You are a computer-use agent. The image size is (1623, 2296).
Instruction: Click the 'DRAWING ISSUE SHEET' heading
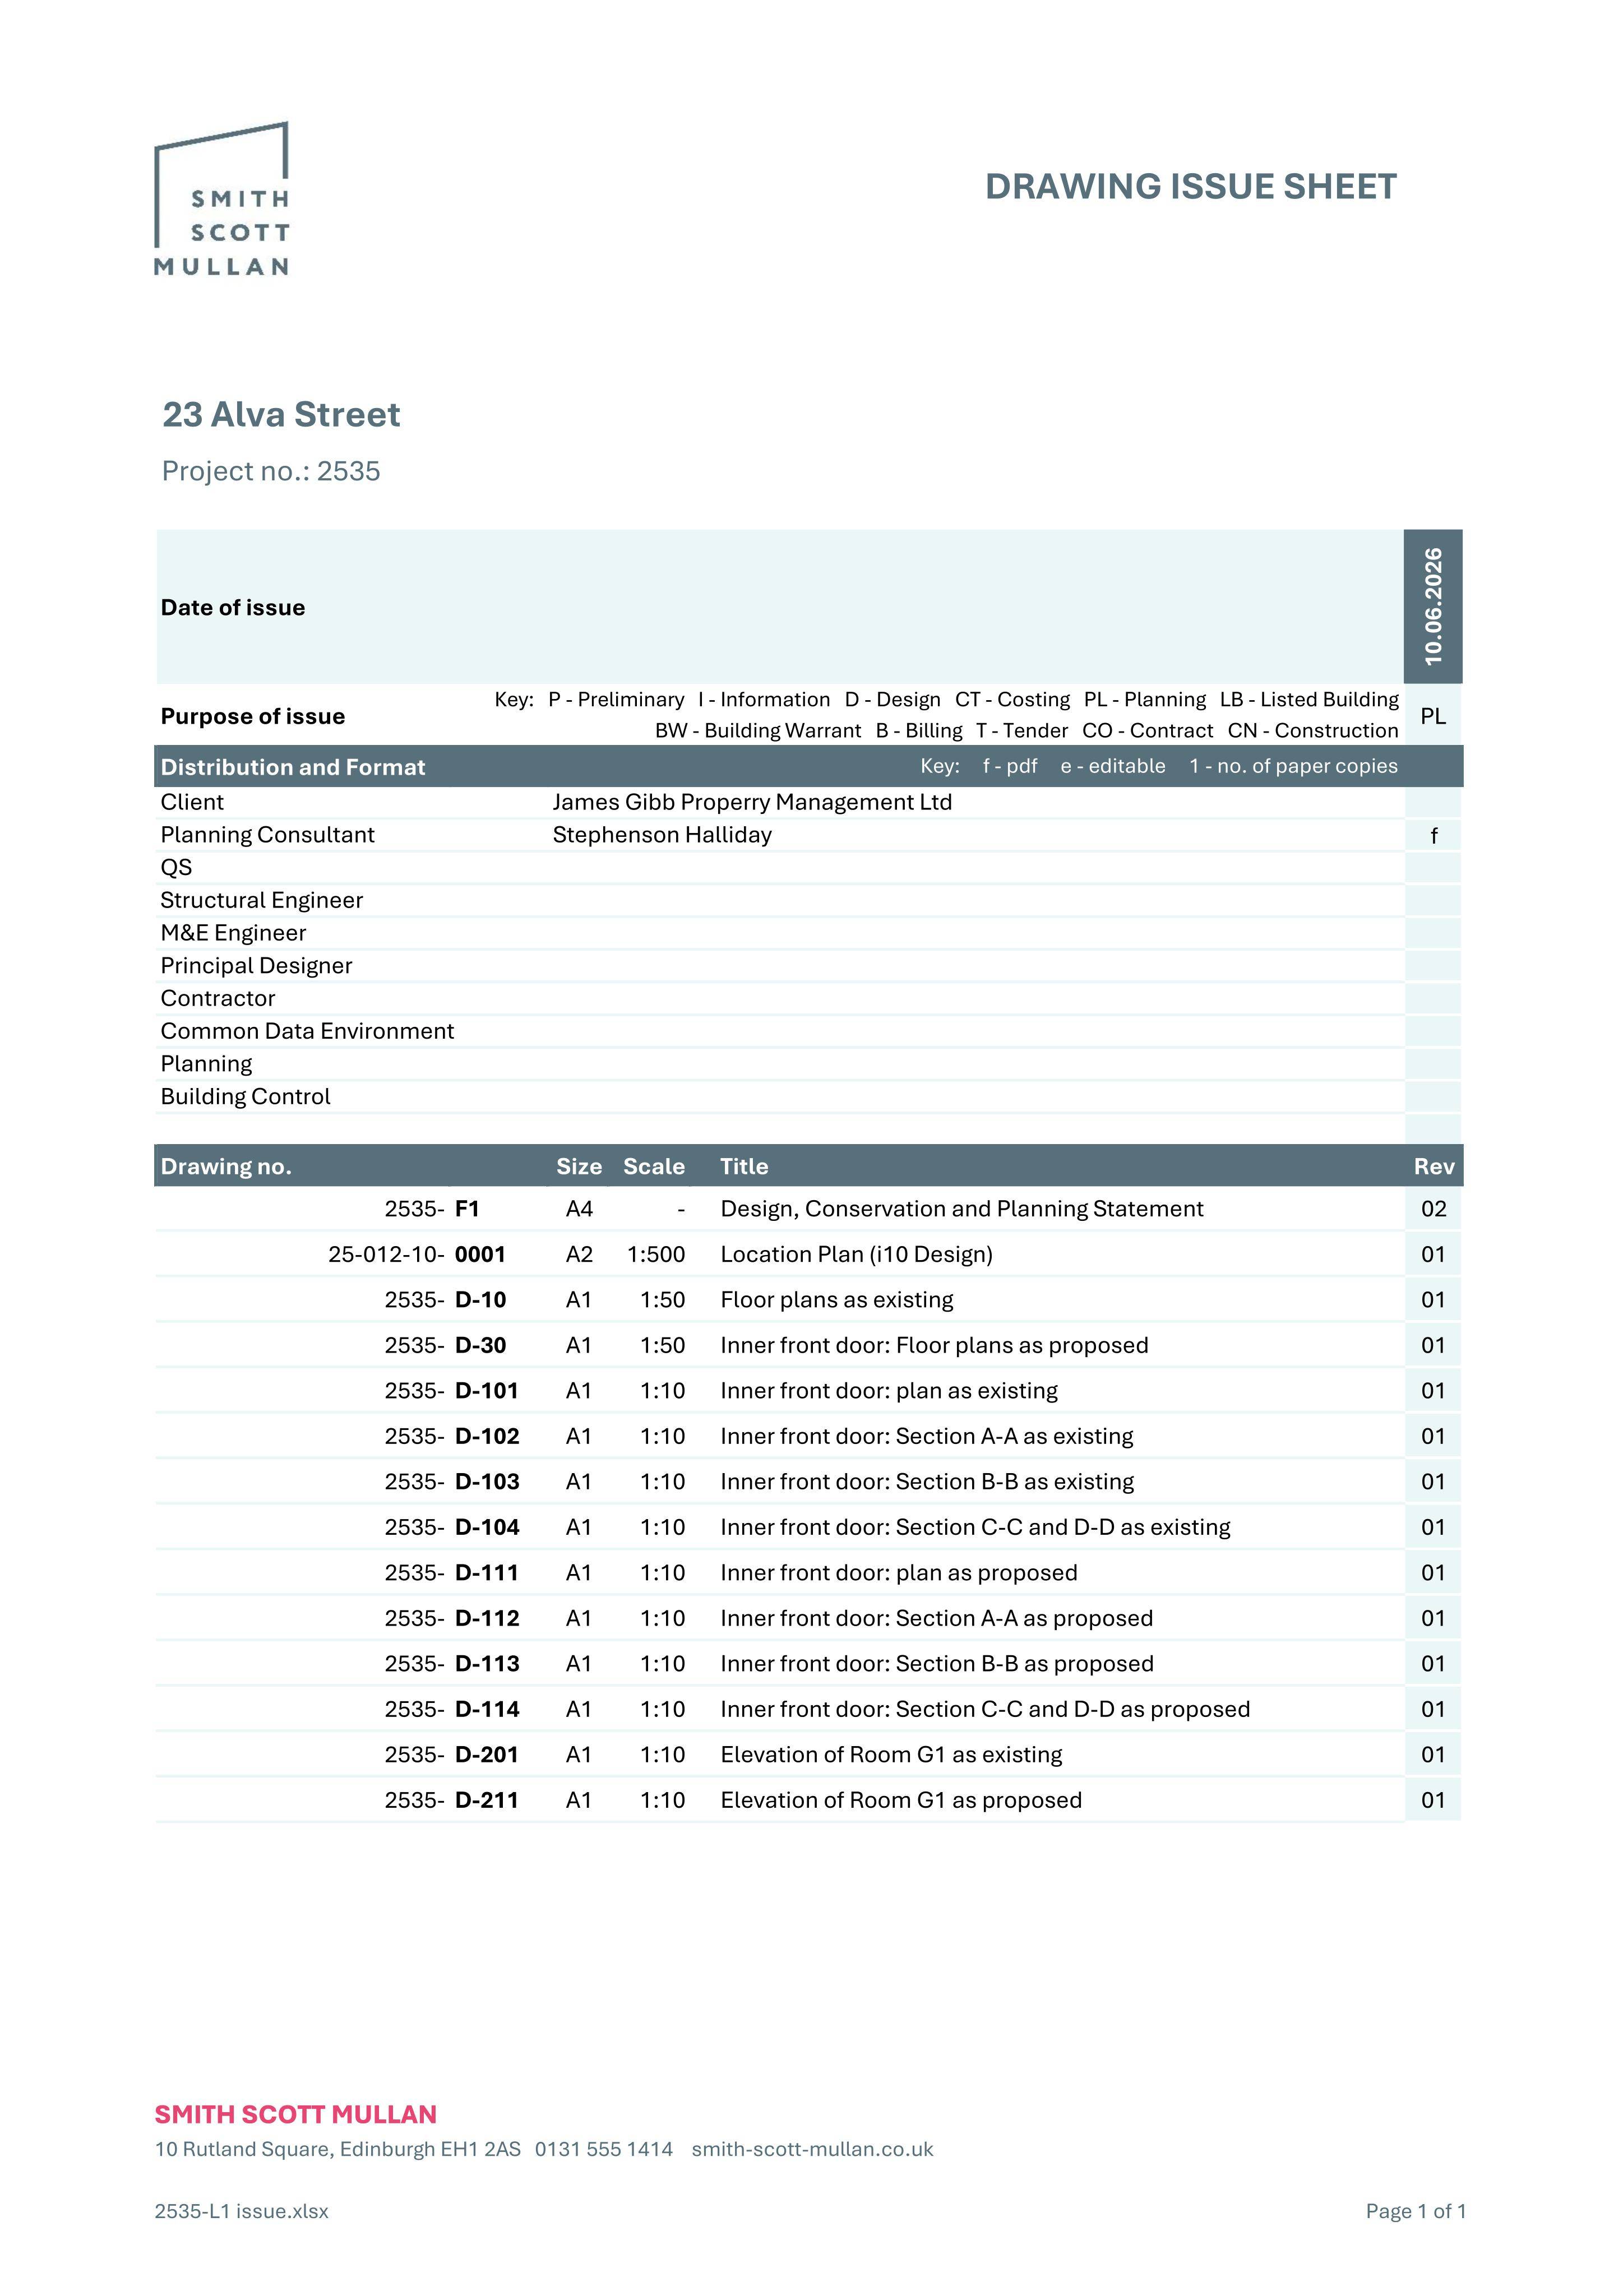[x=1190, y=187]
